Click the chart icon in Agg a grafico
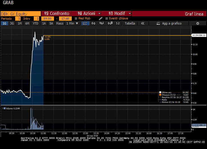The image size is (207, 149). pos(158,23)
